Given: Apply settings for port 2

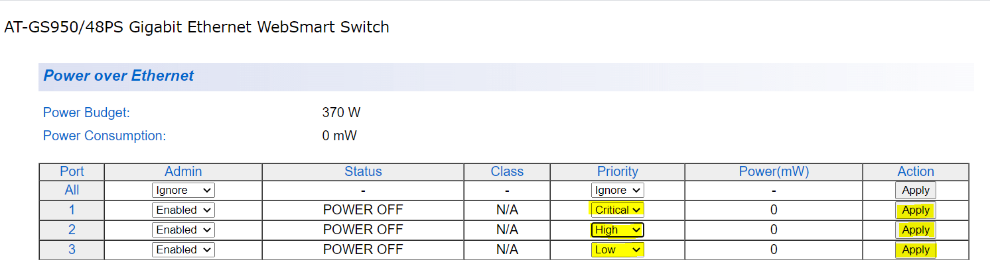Looking at the screenshot, I should [916, 230].
